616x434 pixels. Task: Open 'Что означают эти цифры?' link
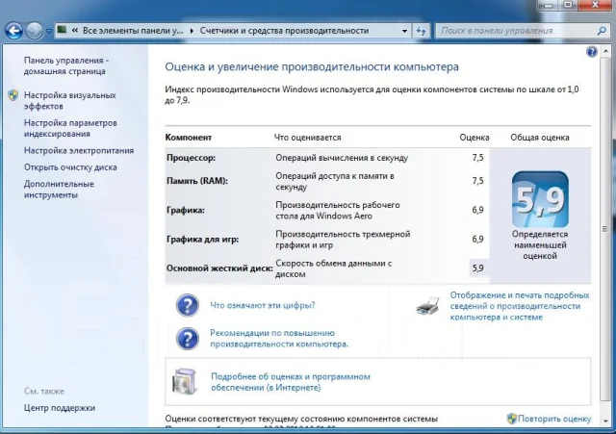click(263, 305)
